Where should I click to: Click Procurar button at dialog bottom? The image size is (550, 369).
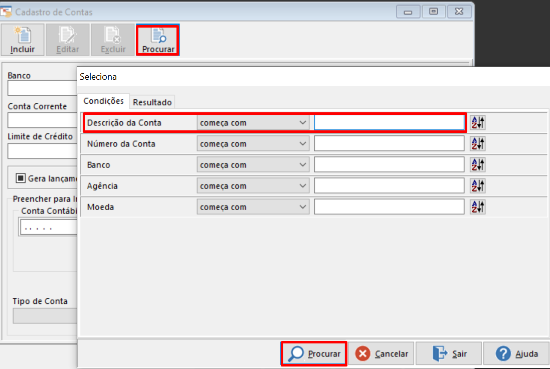point(314,353)
